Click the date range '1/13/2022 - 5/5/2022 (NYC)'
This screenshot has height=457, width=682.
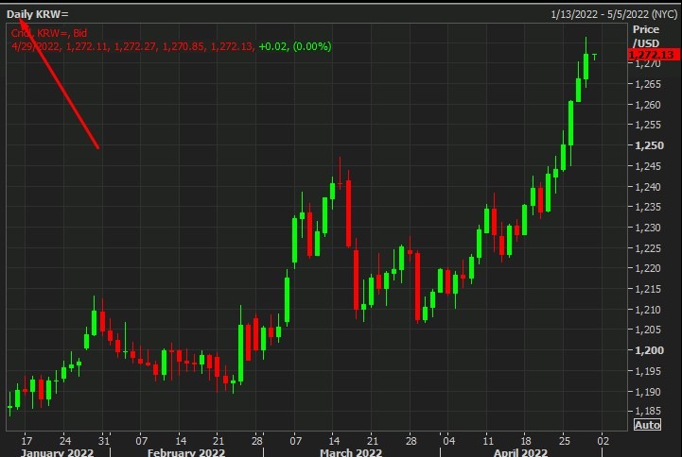coord(614,14)
